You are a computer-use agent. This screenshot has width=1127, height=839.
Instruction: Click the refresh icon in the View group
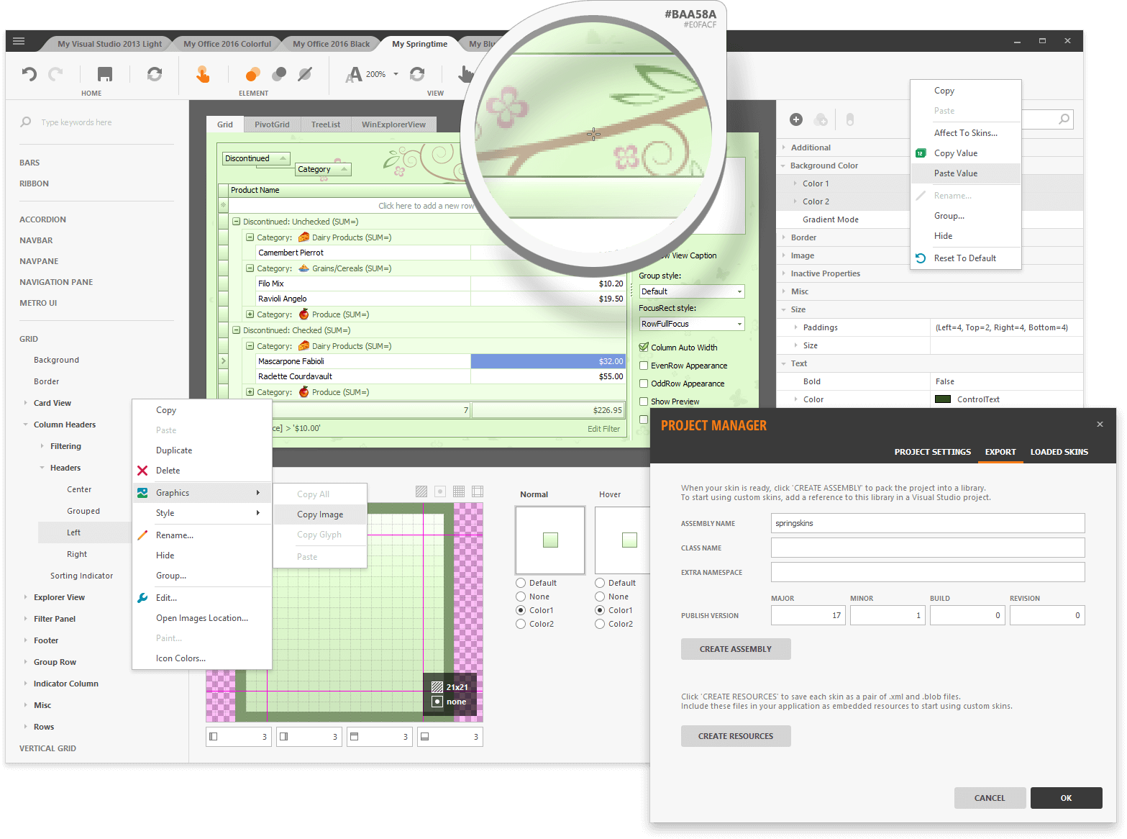point(417,73)
